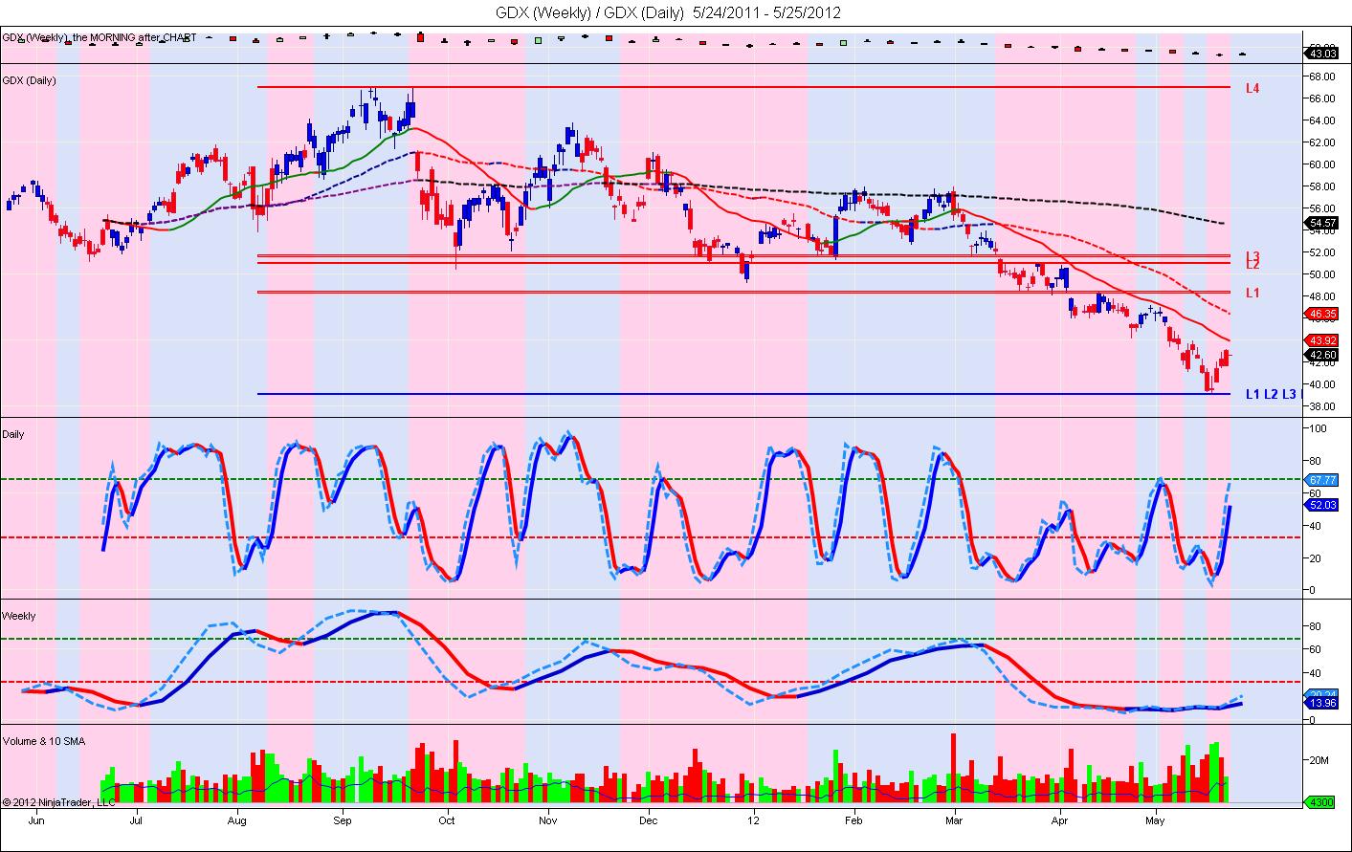1352x852 pixels.
Task: Select the red 43.92 price marker
Action: [x=1321, y=339]
